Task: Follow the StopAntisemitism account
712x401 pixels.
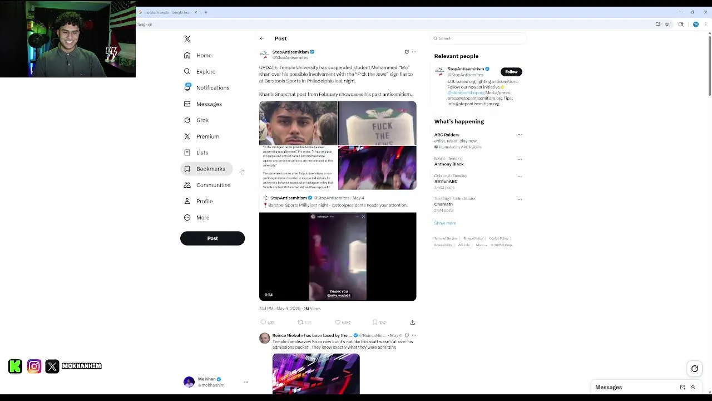Action: click(511, 72)
